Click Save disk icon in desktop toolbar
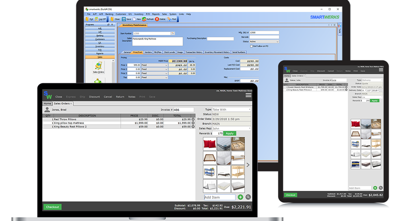Screen dimensions: 398x221 pos(124,19)
